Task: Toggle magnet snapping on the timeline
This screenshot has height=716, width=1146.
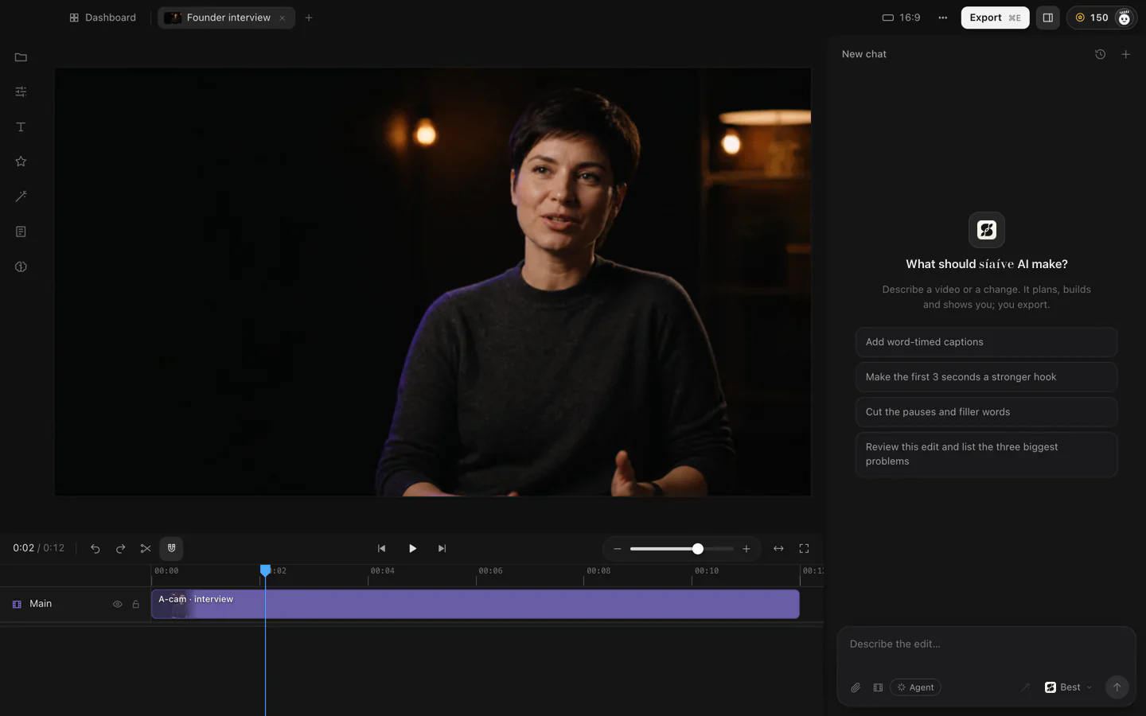Action: [171, 548]
